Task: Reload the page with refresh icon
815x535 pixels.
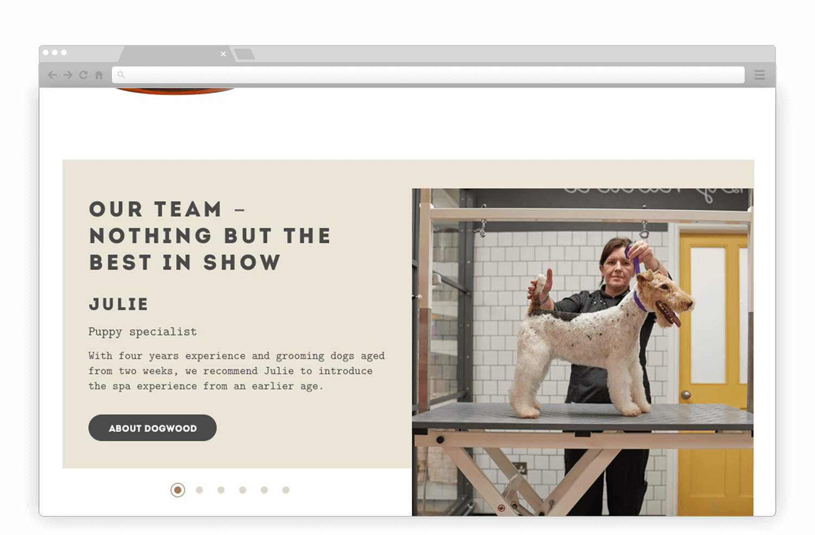Action: pyautogui.click(x=83, y=75)
